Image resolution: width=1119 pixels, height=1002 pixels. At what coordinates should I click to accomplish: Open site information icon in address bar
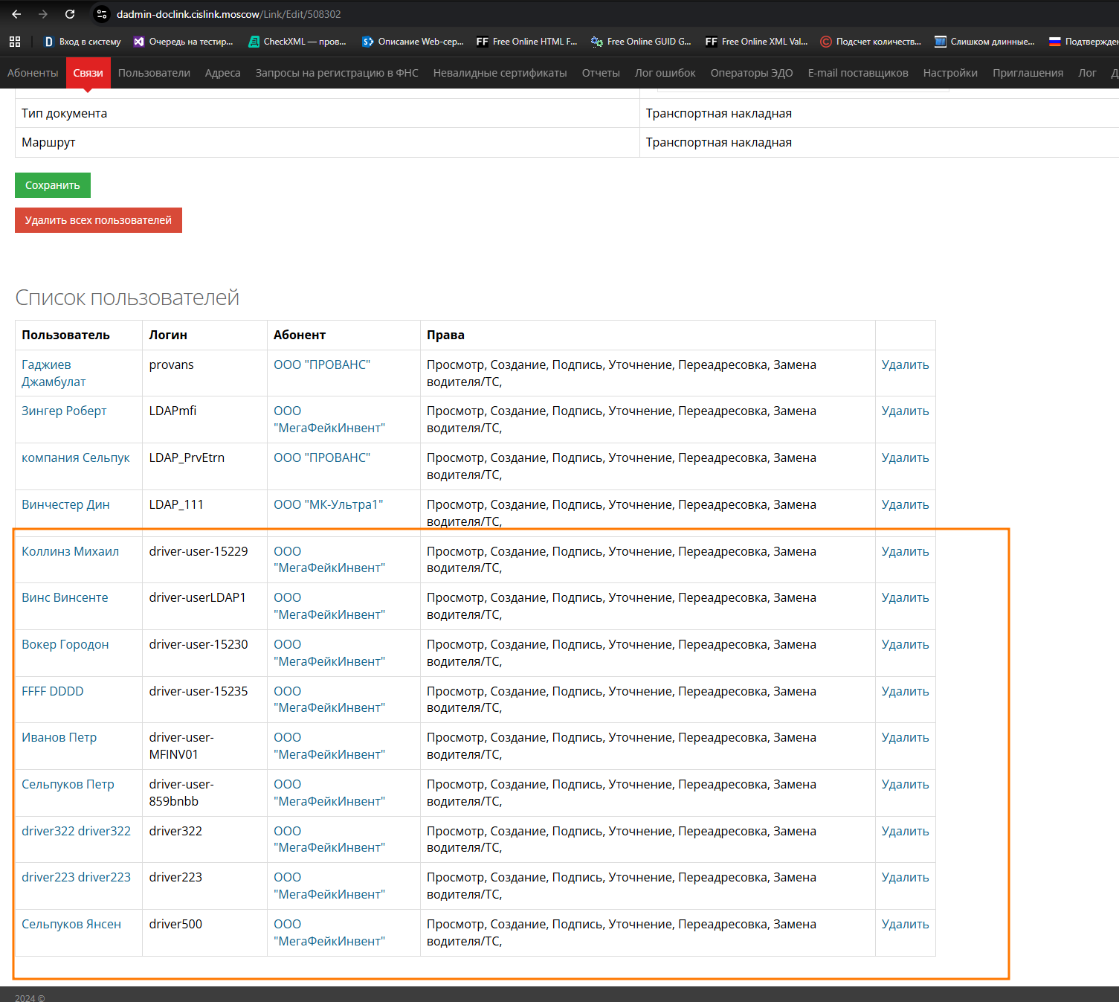tap(102, 14)
